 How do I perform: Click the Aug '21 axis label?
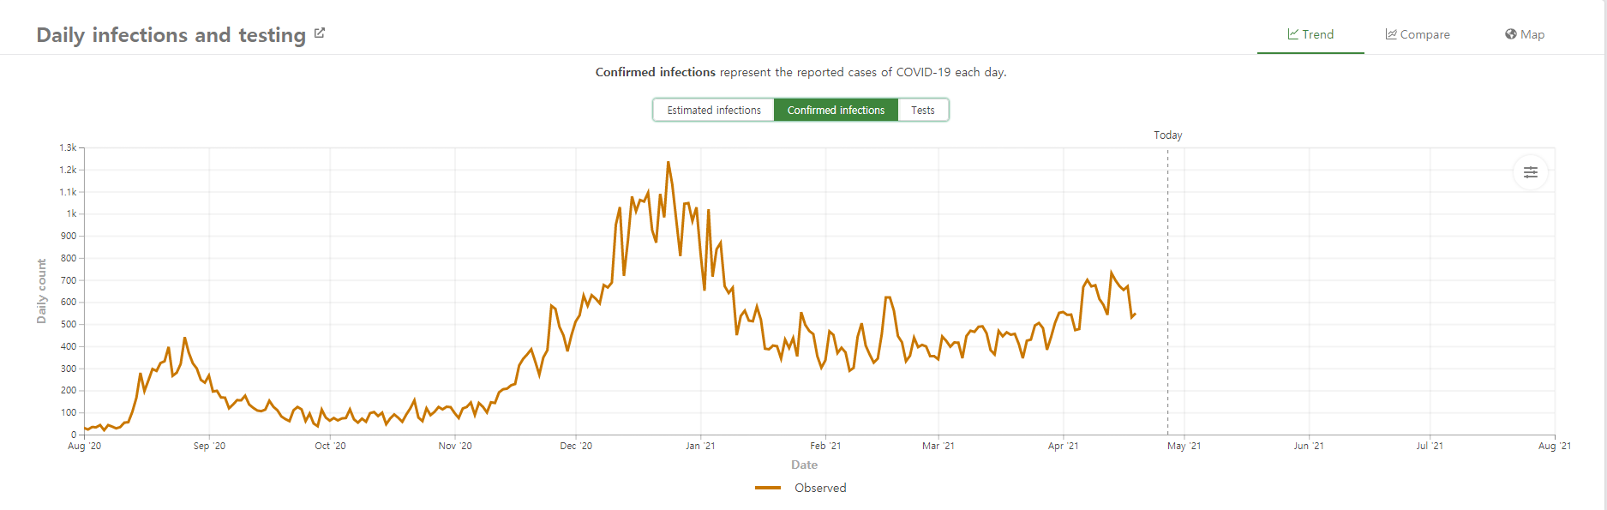point(1555,446)
